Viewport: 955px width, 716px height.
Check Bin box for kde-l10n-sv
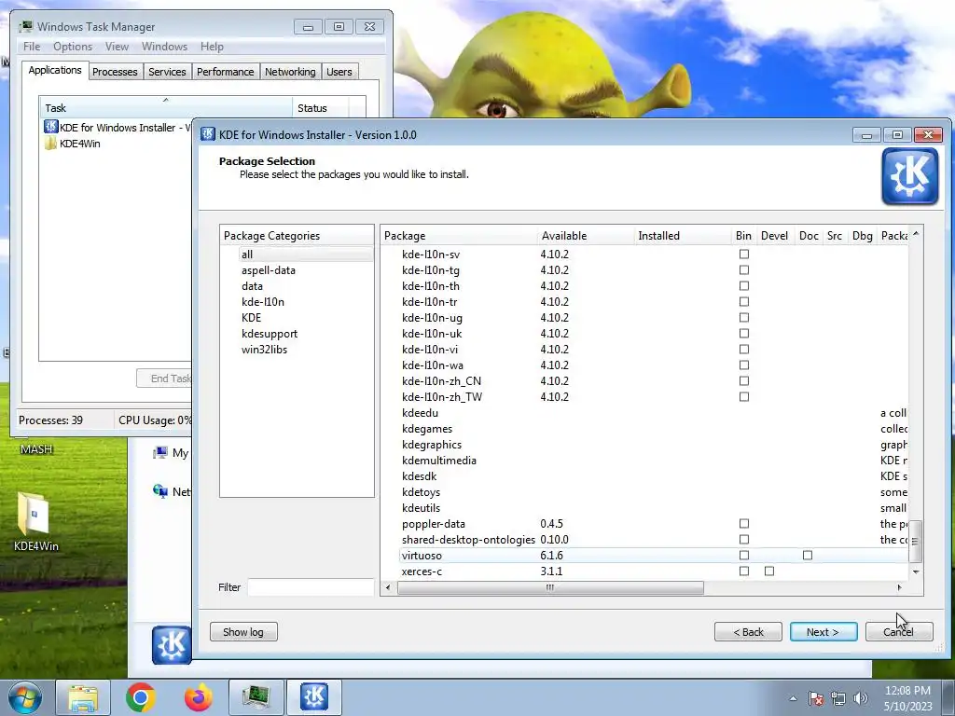point(743,254)
